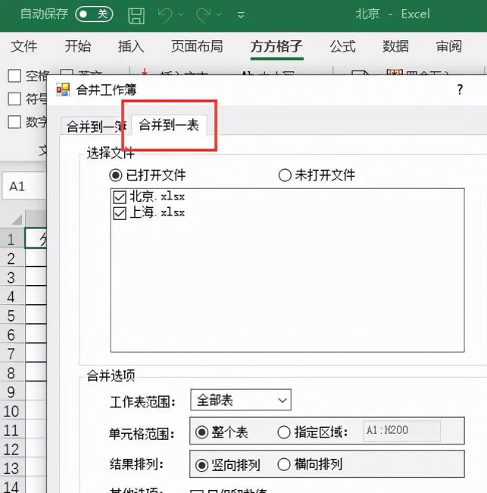Open the 工作表范围 全部表 dropdown
Viewport: 487px width, 493px height.
click(241, 400)
